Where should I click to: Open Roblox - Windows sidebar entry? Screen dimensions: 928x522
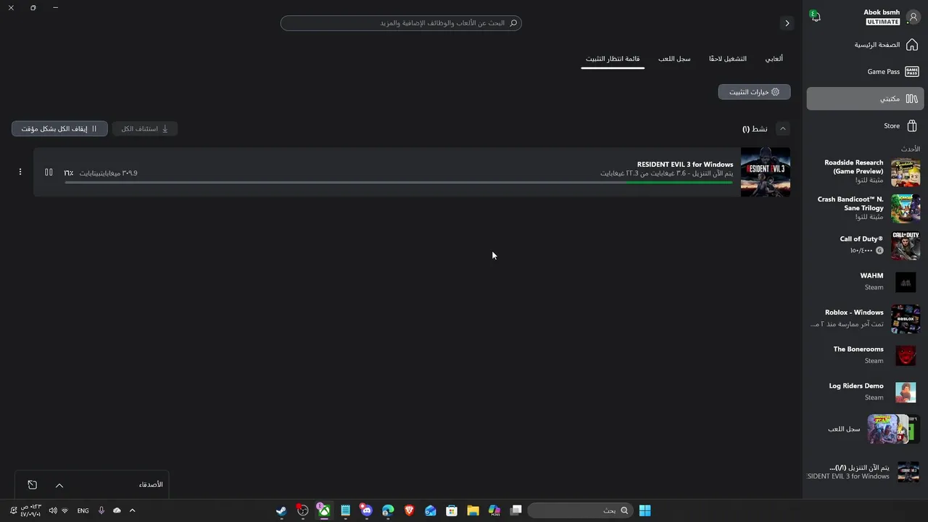864,318
